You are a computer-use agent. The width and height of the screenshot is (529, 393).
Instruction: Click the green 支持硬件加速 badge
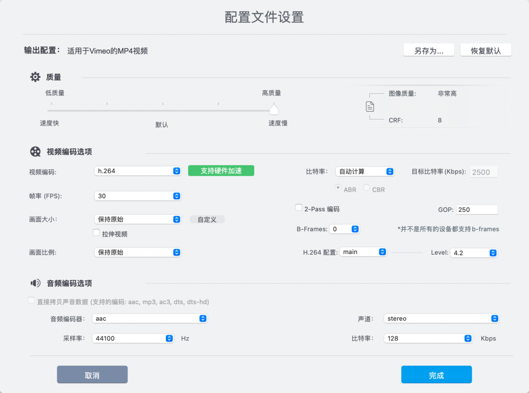tap(221, 170)
